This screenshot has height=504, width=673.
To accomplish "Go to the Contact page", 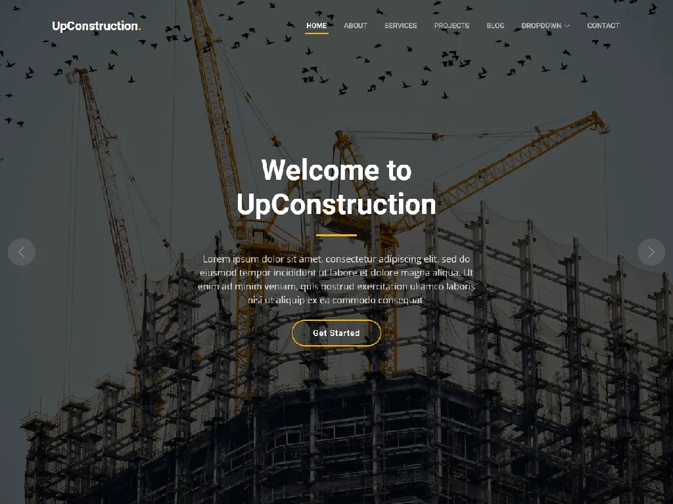I will [x=603, y=26].
